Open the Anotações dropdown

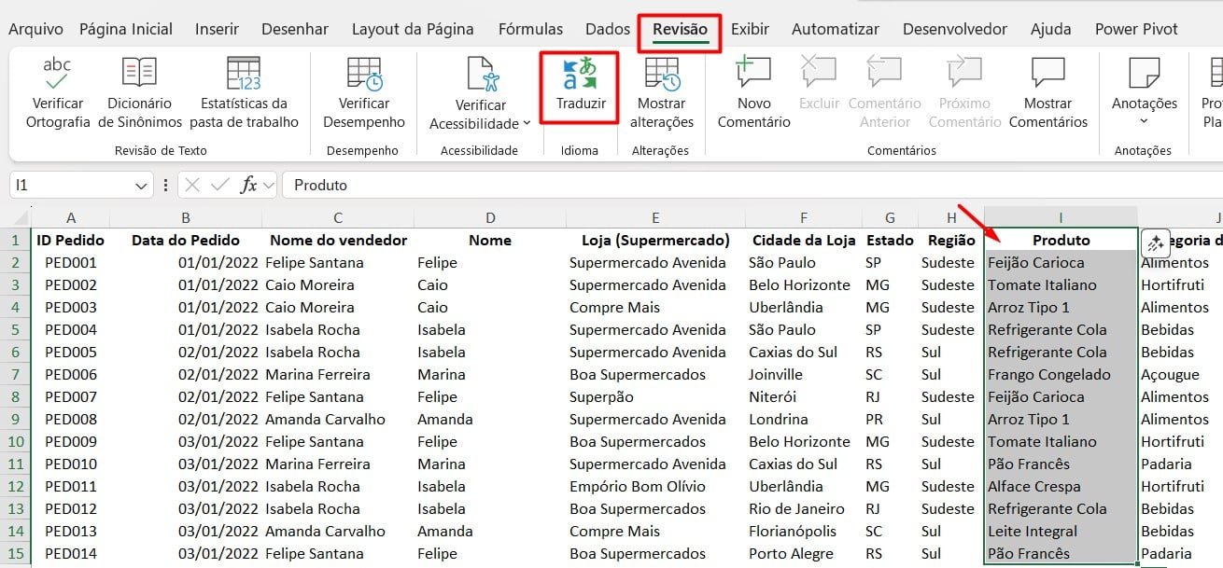[x=1144, y=120]
